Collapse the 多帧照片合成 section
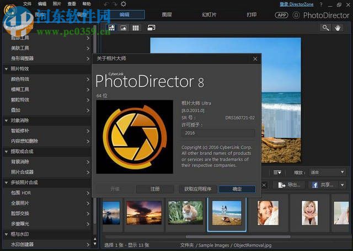 pyautogui.click(x=6, y=183)
